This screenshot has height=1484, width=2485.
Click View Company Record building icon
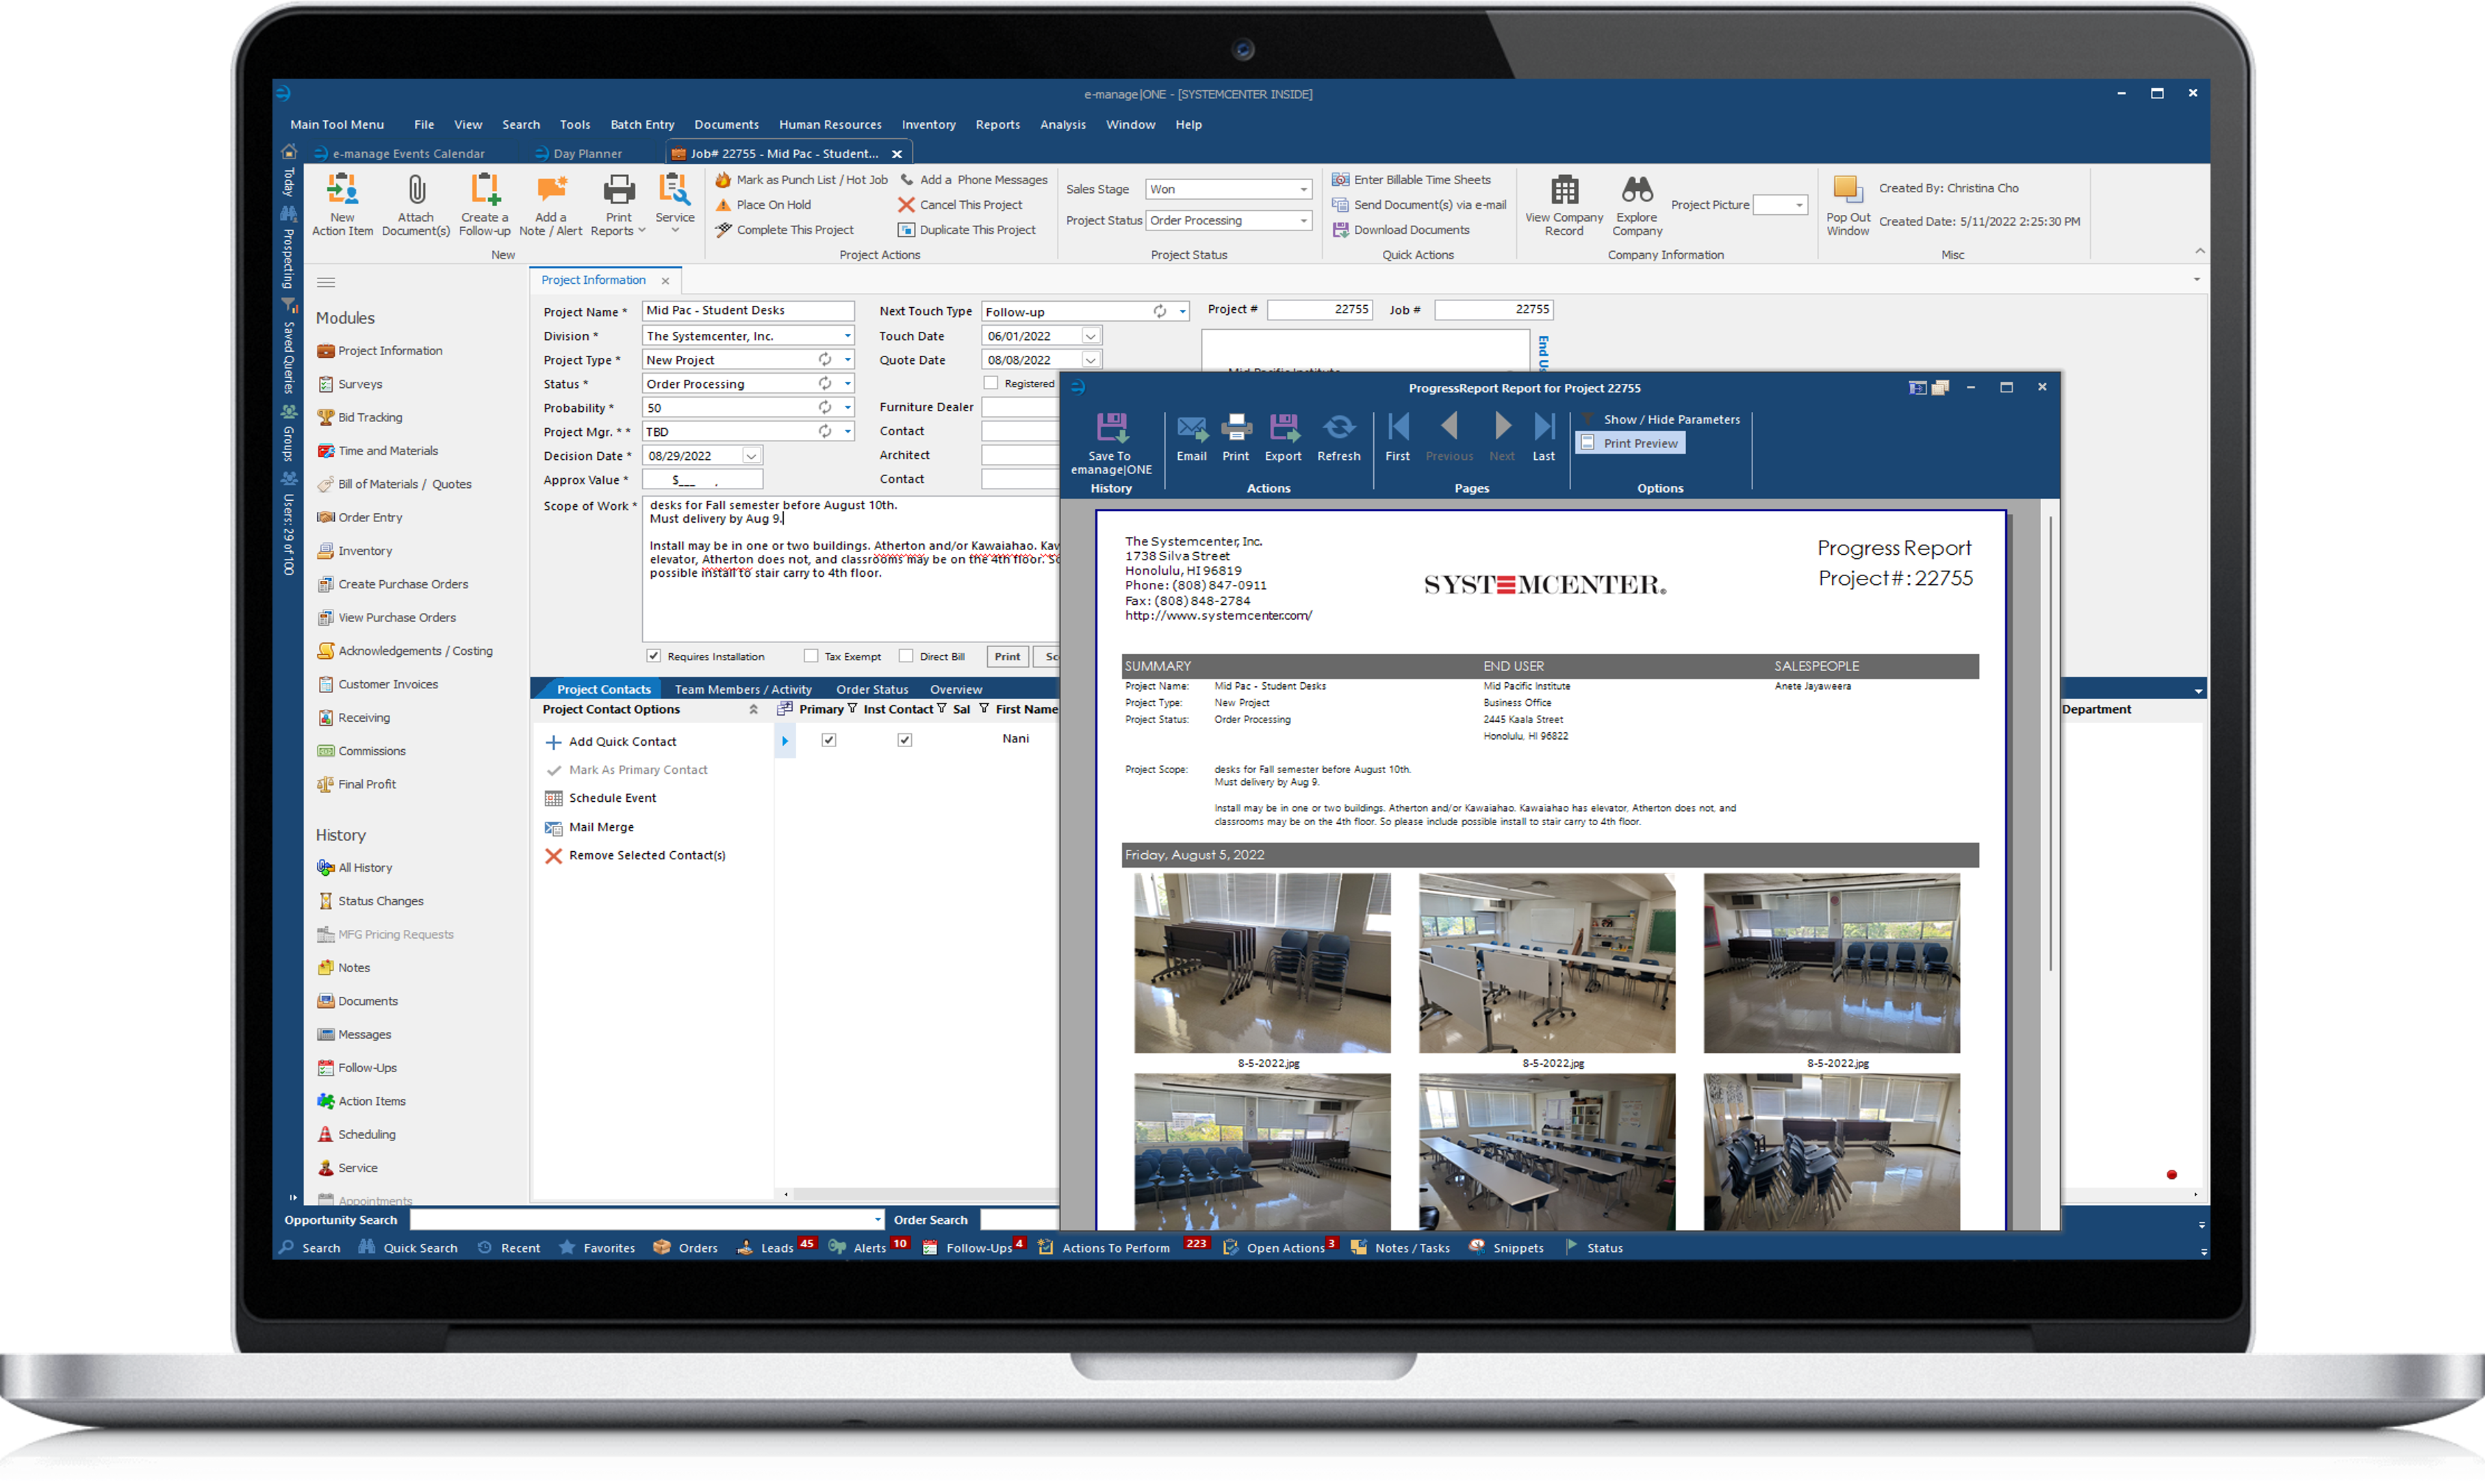(x=1564, y=205)
